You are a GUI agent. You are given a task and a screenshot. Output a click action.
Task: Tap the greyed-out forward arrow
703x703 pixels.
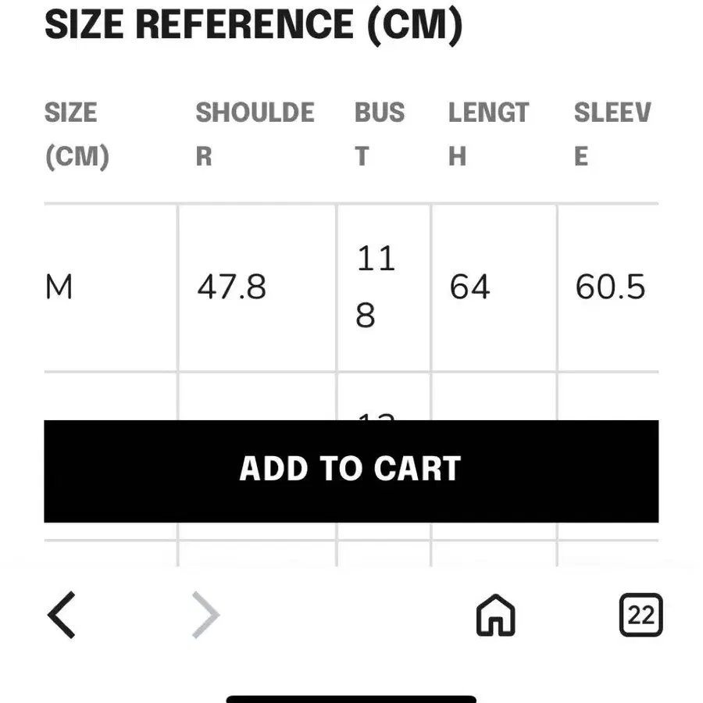click(205, 615)
